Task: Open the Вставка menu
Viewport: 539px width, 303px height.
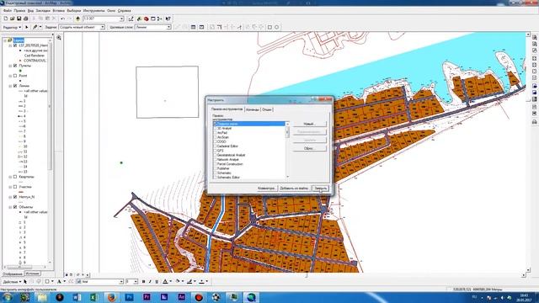Action: pyautogui.click(x=58, y=11)
